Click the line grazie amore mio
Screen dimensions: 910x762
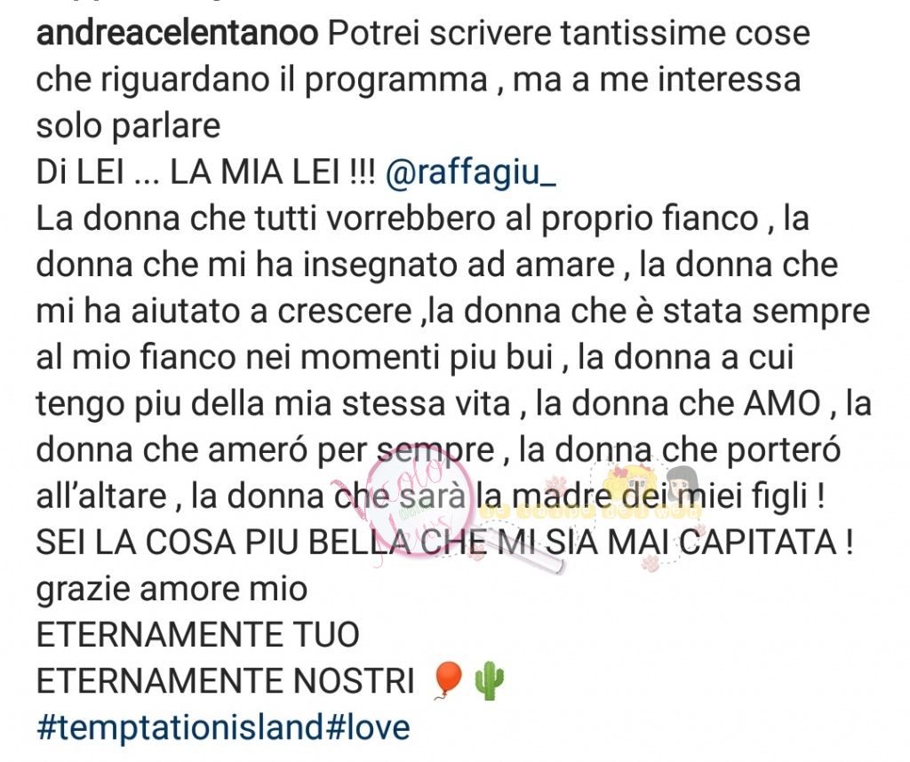[x=172, y=589]
